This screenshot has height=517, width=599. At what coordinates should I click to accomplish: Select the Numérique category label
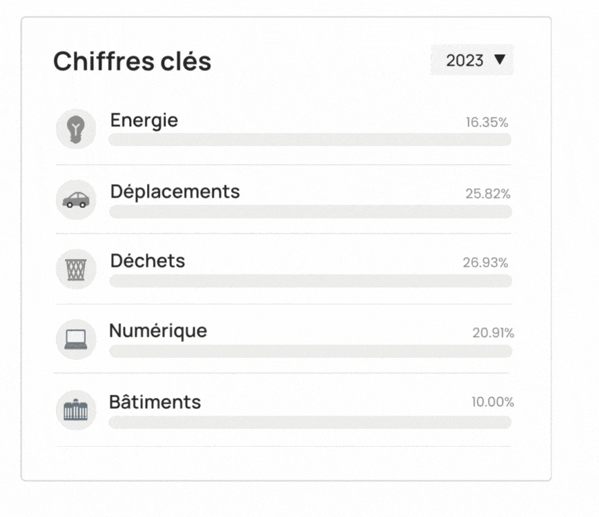(x=158, y=331)
